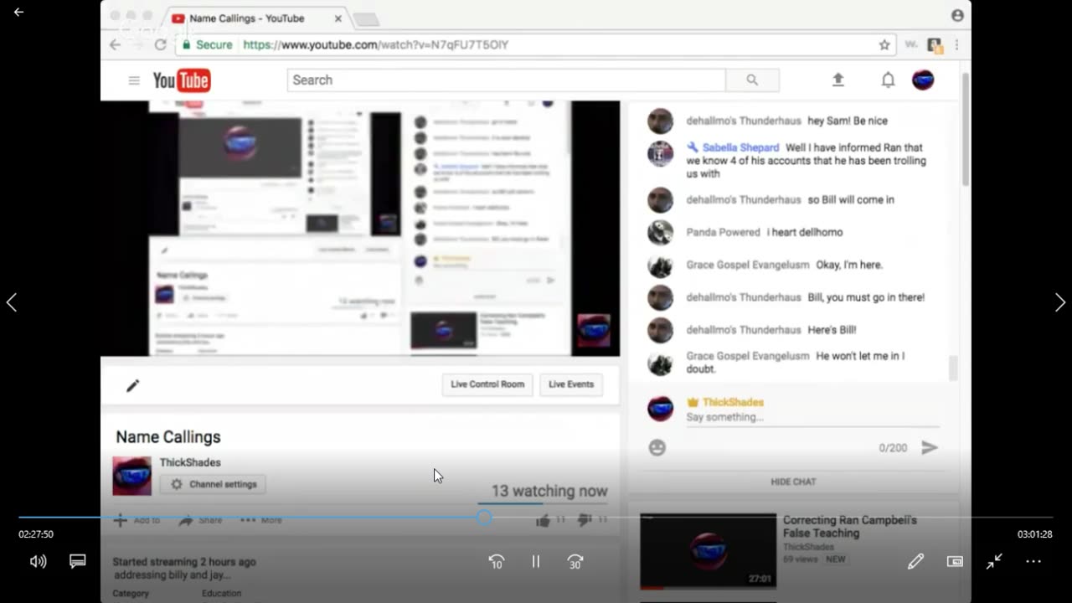Send the chat message
The width and height of the screenshot is (1072, 603).
tap(929, 448)
